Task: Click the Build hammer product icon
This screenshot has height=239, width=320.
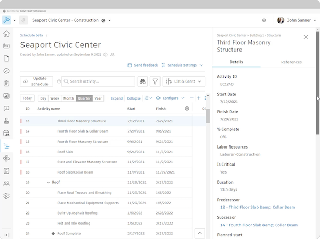Action: click(6, 20)
